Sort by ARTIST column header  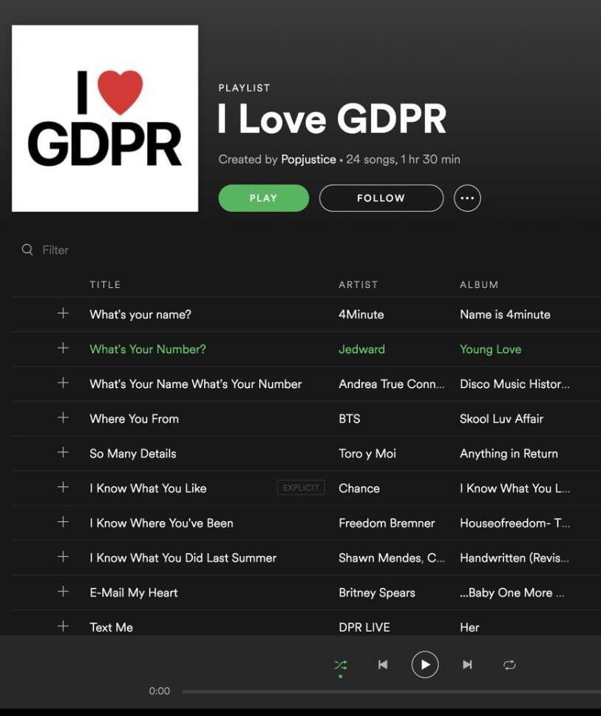(358, 284)
